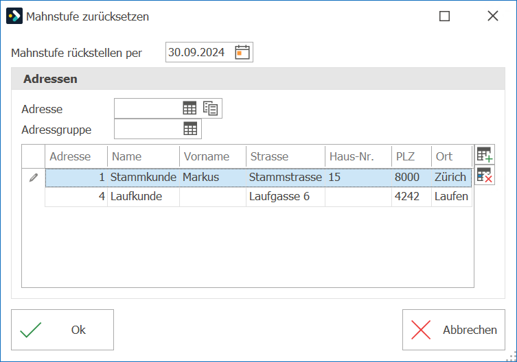Click the Laufen city cell

[452, 197]
